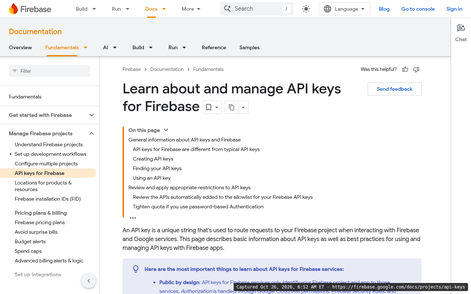
Task: Open the More dropdown in top navigation
Action: pyautogui.click(x=191, y=9)
